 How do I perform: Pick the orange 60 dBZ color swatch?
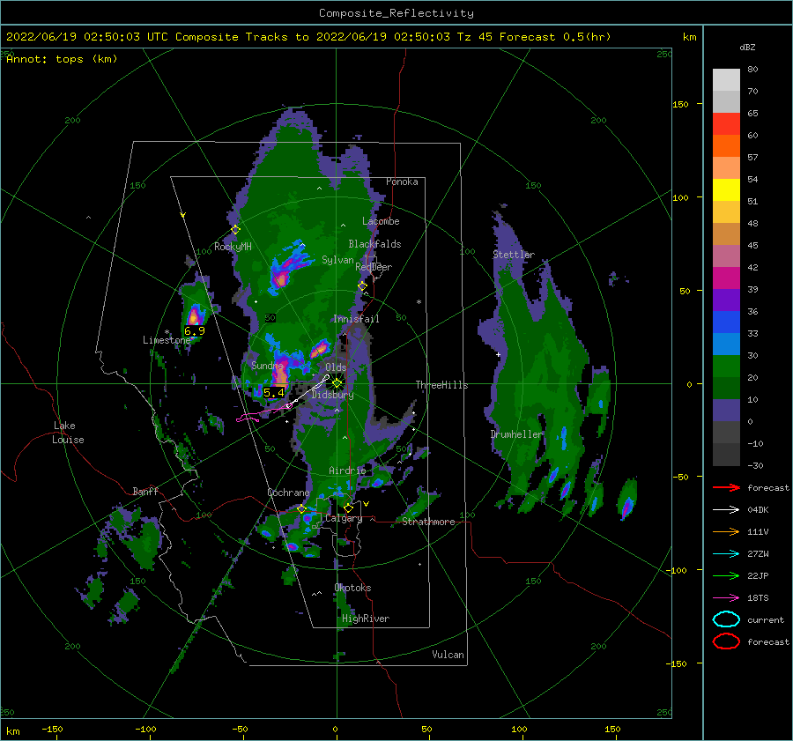726,145
